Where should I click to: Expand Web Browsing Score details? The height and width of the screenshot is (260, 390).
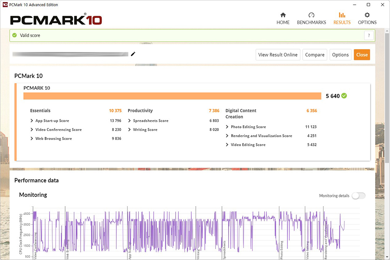[32, 138]
